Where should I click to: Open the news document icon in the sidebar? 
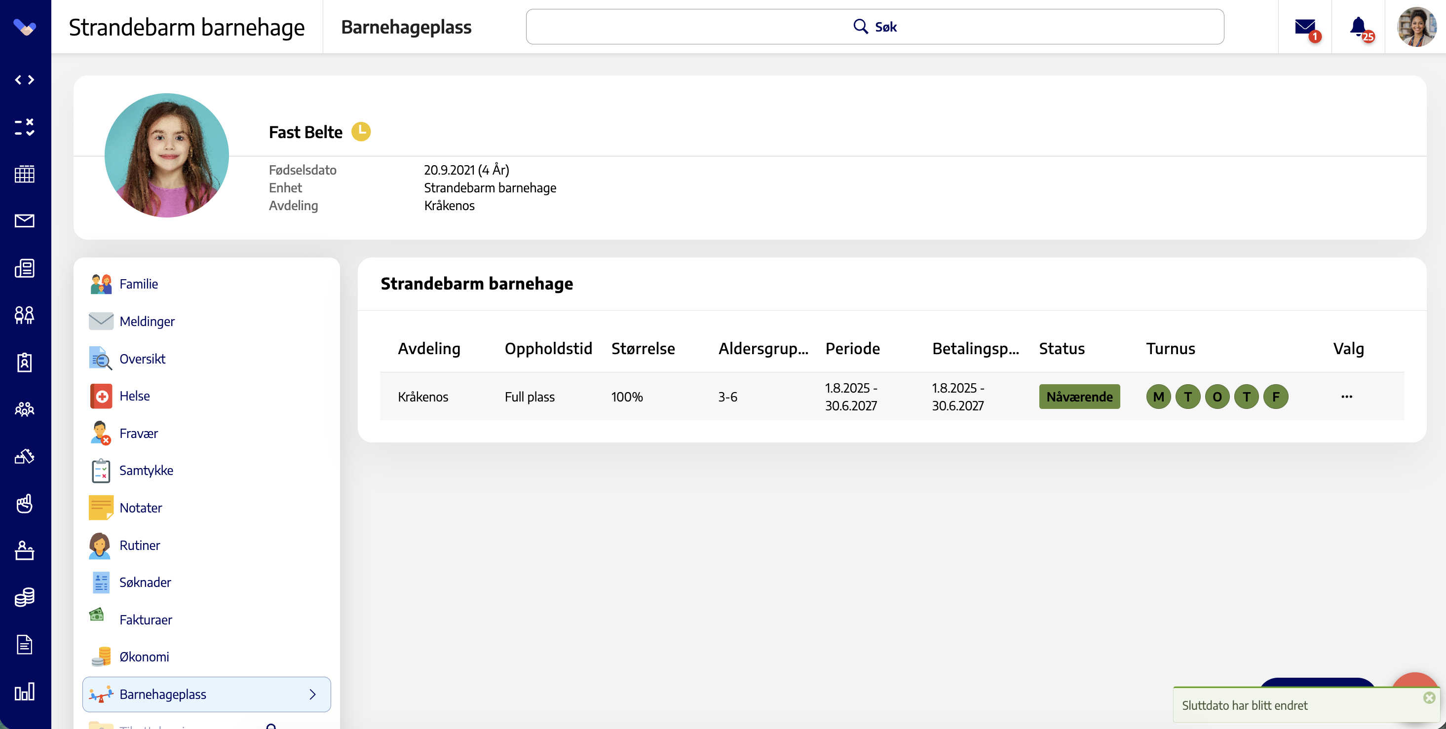coord(25,268)
